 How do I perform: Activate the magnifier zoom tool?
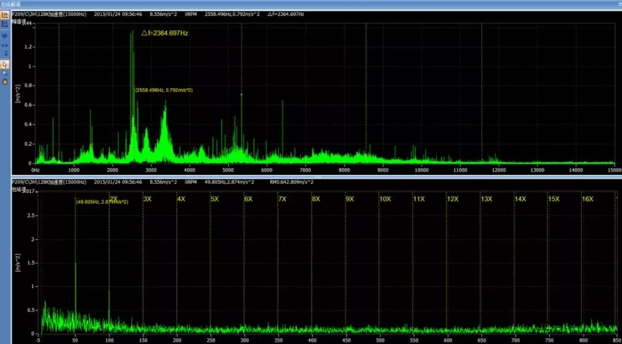pos(5,73)
